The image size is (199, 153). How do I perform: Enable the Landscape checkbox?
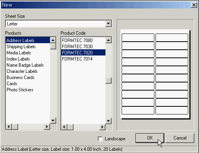100,139
